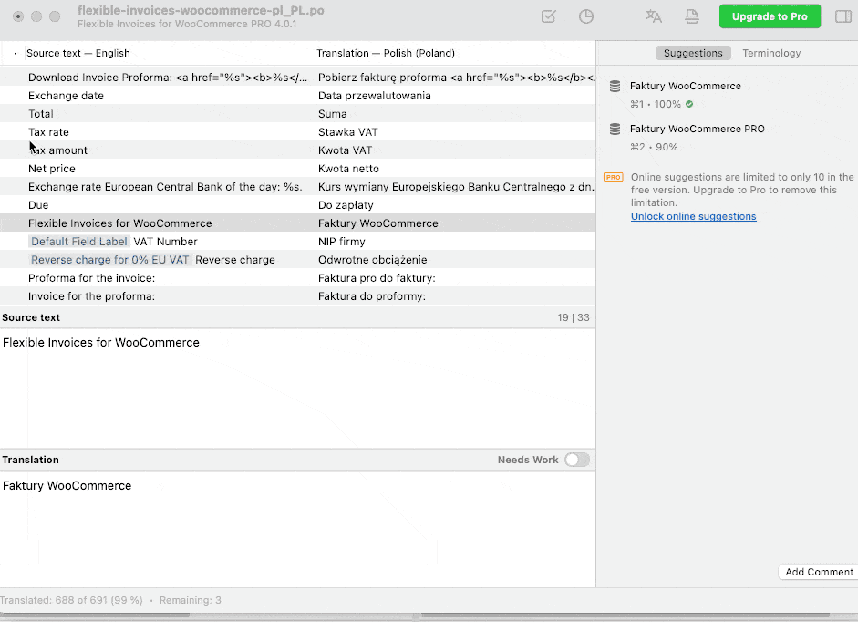Click the Kwota netto translation cell
Image resolution: width=858 pixels, height=622 pixels.
point(348,169)
